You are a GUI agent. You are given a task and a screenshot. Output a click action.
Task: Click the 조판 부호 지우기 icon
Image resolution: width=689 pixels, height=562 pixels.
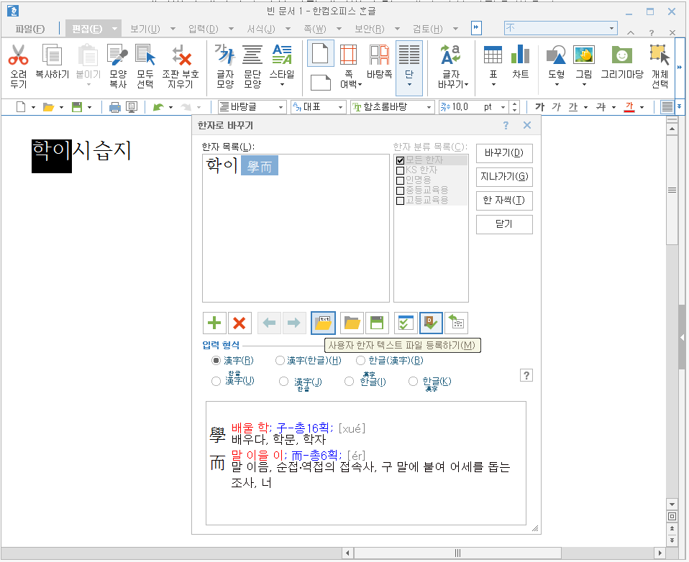(x=181, y=63)
